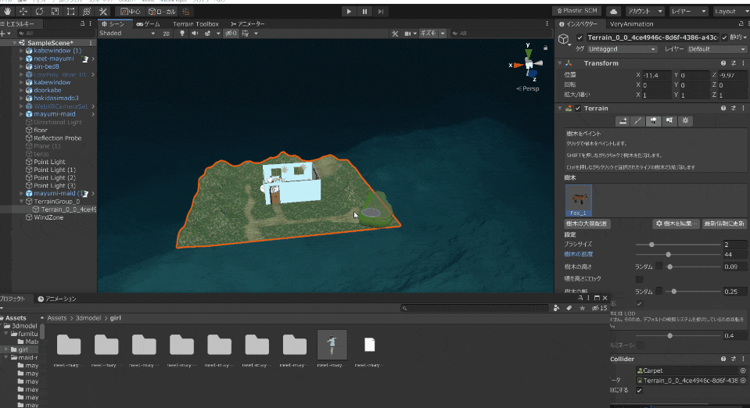Open the Untagged tag dropdown
Screen dimensions: 750x408
621,49
